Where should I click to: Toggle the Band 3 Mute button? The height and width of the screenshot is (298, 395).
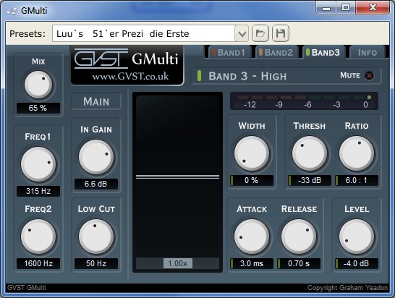point(369,75)
